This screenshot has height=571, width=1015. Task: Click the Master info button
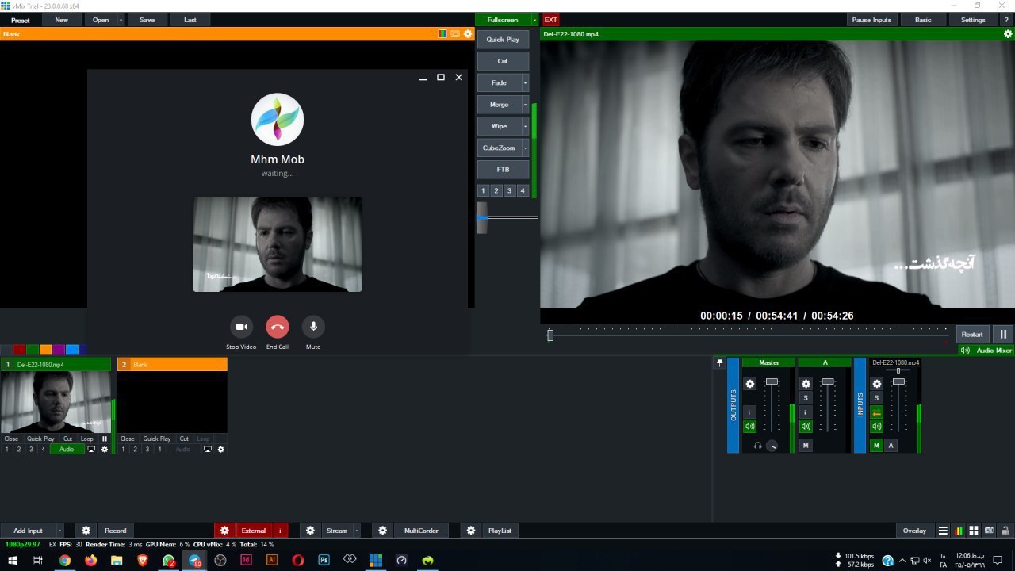pos(749,412)
